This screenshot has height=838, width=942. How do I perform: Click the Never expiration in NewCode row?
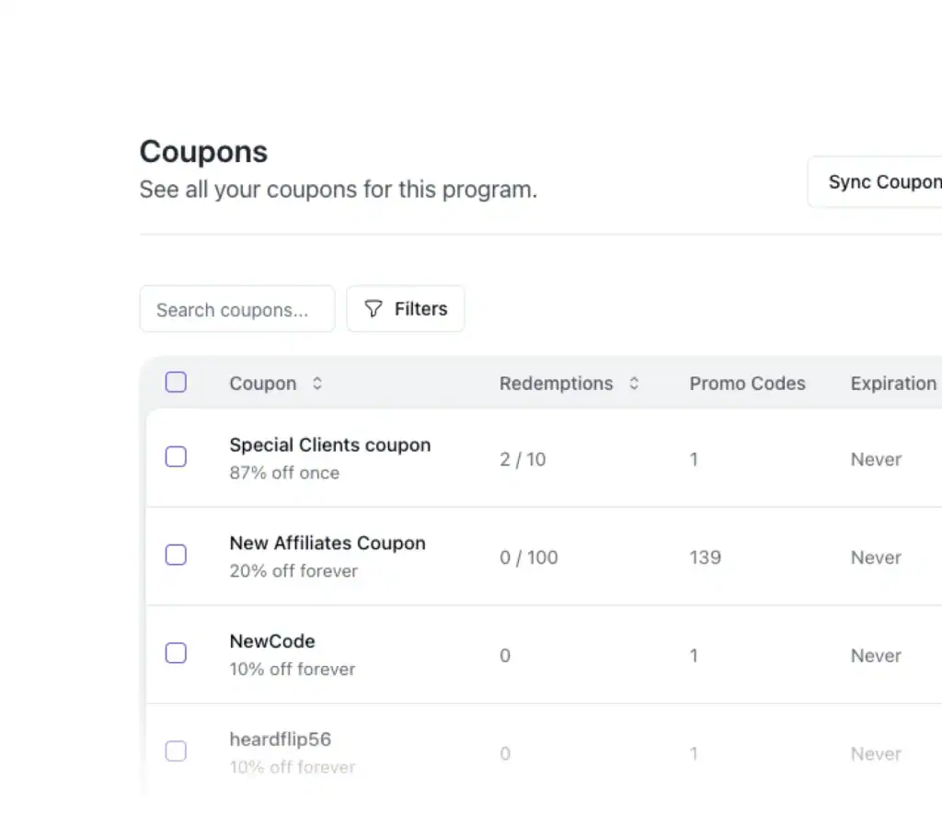coord(875,656)
